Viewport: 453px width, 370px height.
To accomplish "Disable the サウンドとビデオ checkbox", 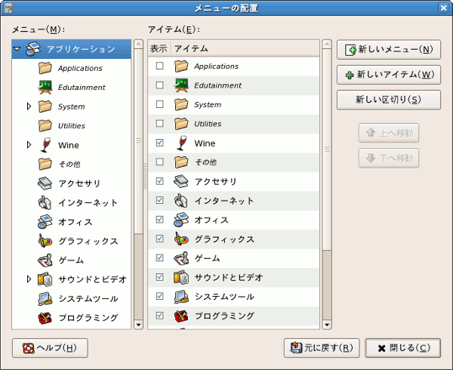I will point(159,277).
